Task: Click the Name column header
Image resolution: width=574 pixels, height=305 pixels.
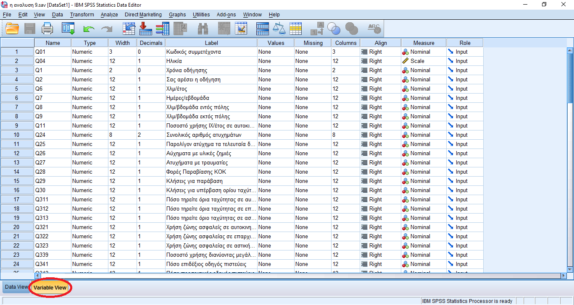Action: pyautogui.click(x=53, y=43)
